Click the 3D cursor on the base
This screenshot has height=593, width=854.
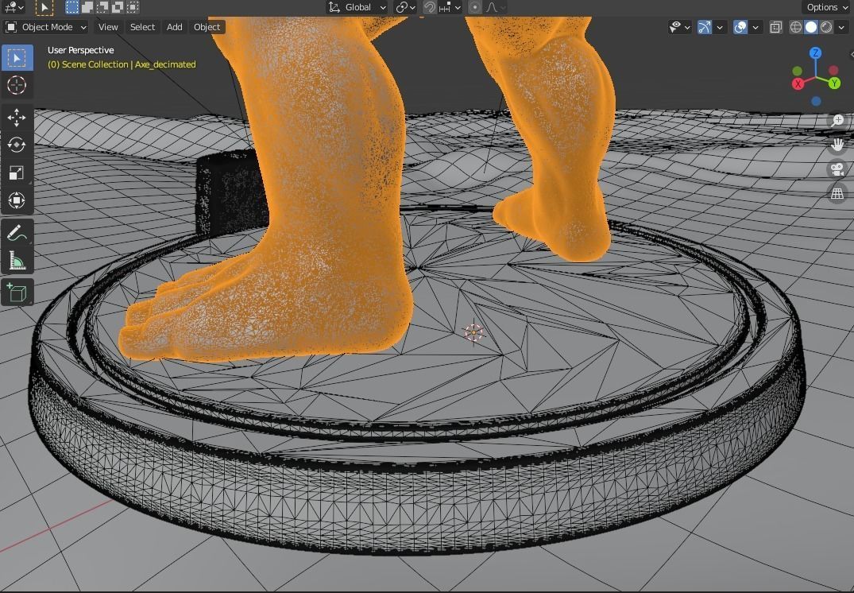(473, 332)
